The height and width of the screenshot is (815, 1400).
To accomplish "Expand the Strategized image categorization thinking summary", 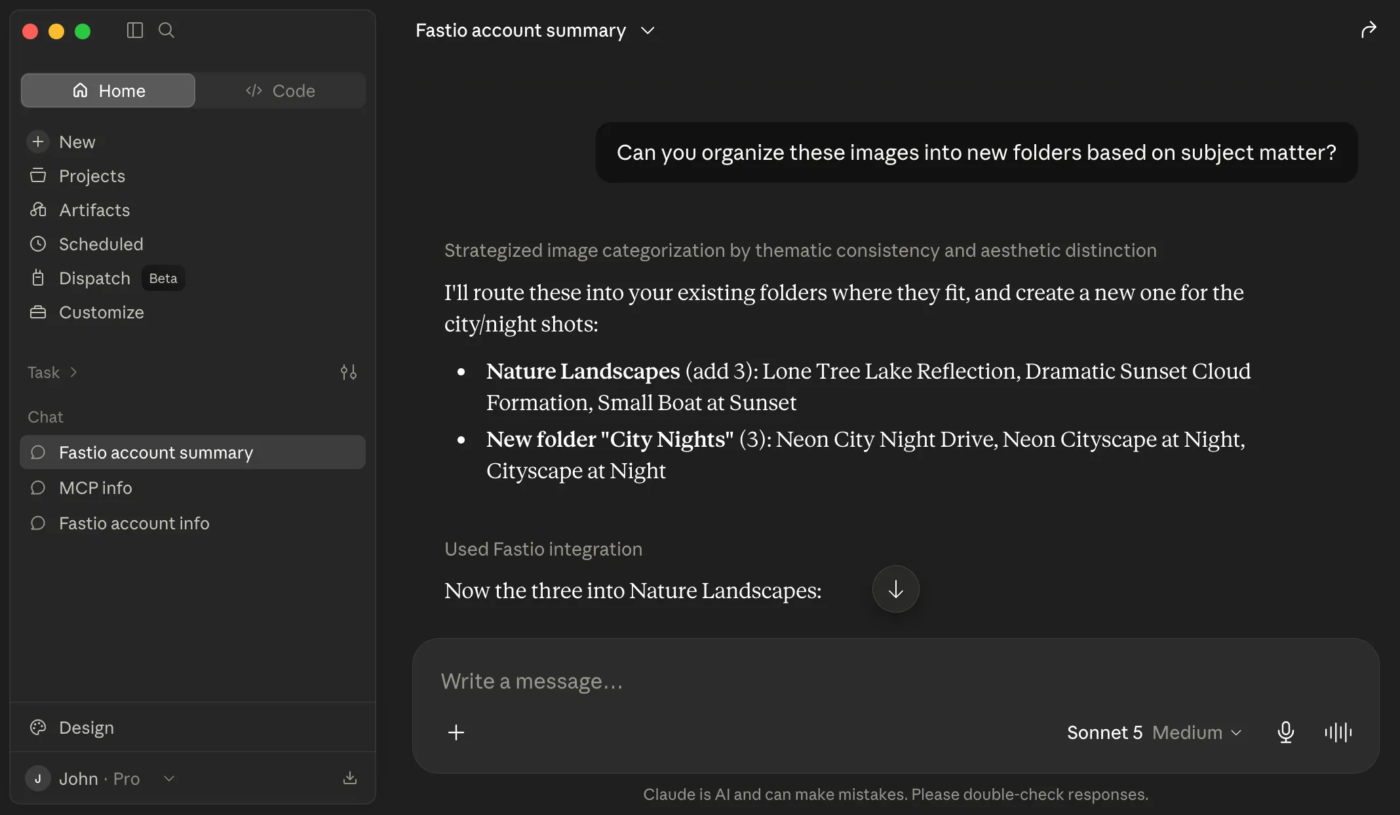I will (800, 250).
